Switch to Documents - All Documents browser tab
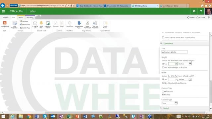This screenshot has width=212, height=119. [117, 6]
